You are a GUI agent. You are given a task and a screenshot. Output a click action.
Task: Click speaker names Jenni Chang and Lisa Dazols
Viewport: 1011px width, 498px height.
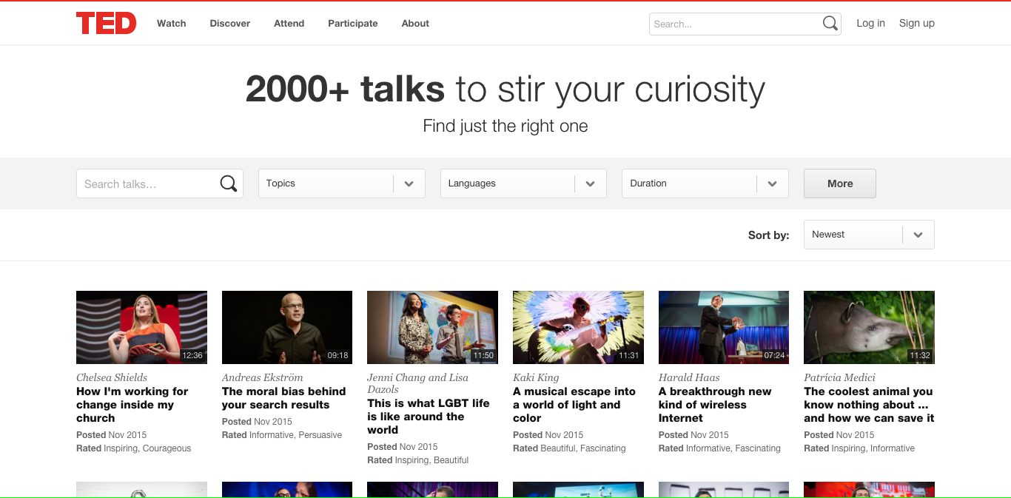click(418, 383)
